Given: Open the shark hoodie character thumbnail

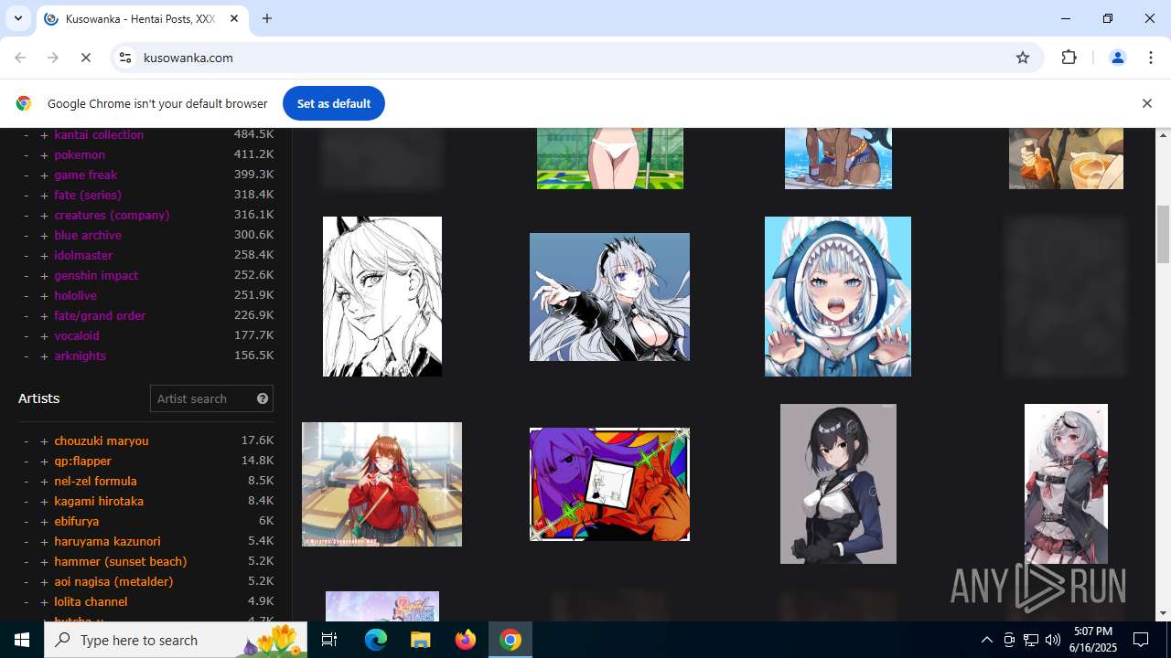Looking at the screenshot, I should (x=838, y=296).
